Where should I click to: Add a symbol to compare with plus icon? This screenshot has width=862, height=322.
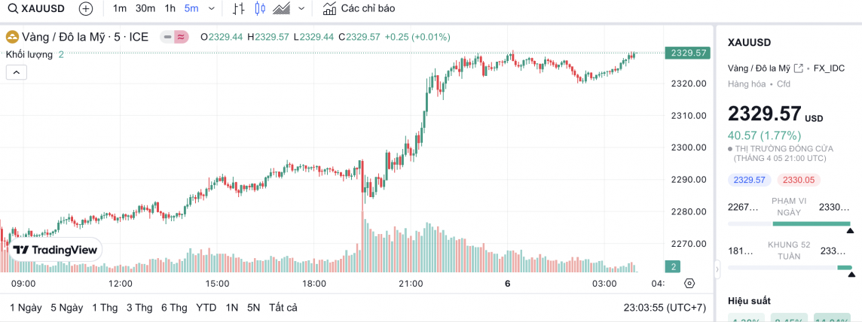[86, 9]
